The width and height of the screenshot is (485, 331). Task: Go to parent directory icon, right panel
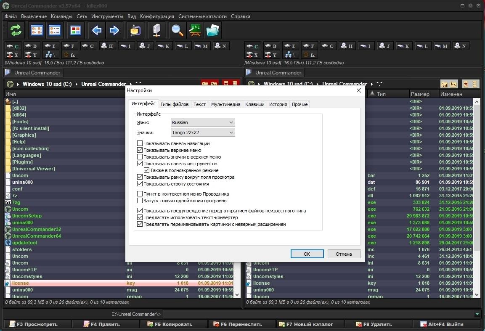pyautogui.click(x=453, y=84)
